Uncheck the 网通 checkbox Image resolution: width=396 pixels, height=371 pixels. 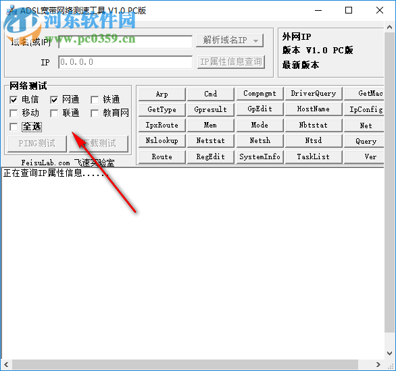54,100
